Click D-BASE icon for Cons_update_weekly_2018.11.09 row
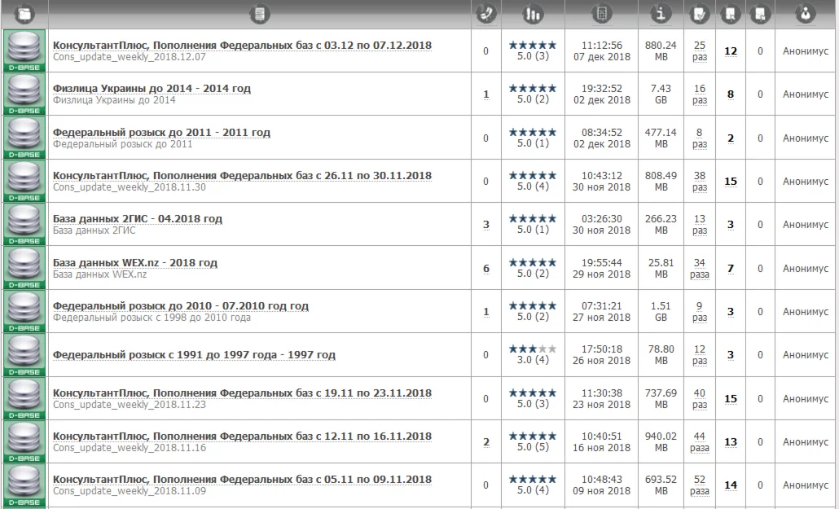Screen dimensions: 839x509 (x=24, y=485)
